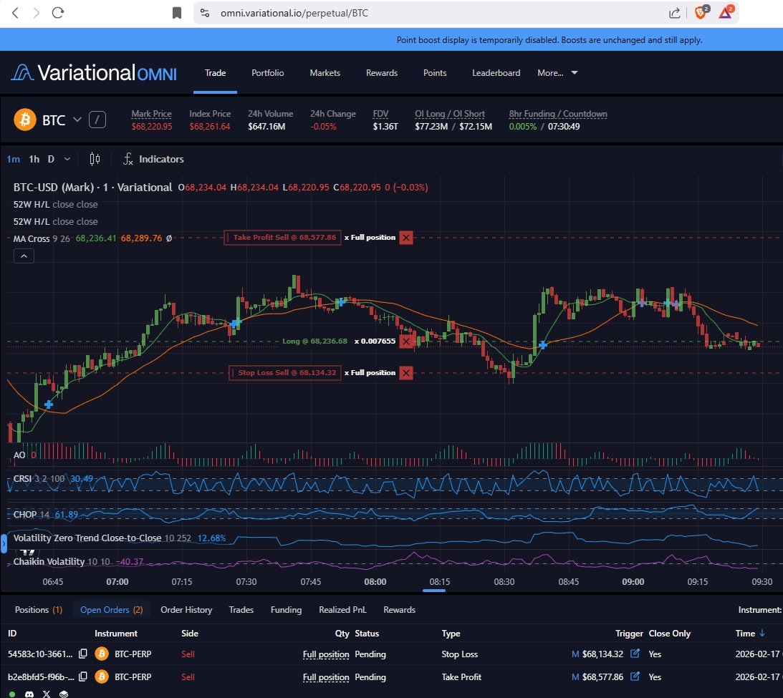The height and width of the screenshot is (698, 783).
Task: Open the Instrument filter at the right
Action: tap(759, 610)
